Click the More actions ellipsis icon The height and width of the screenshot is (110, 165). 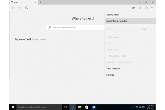tap(153, 8)
